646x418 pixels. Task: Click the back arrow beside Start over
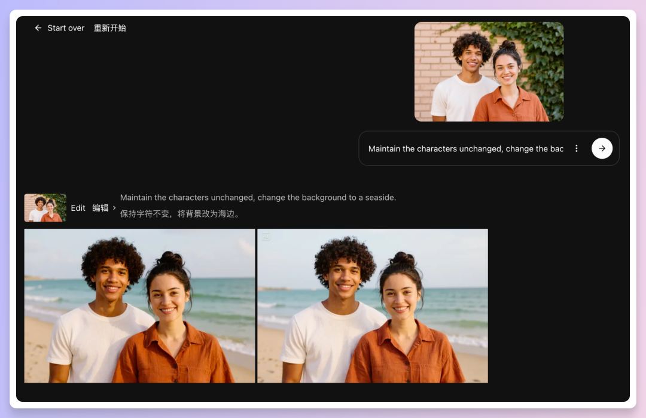38,28
